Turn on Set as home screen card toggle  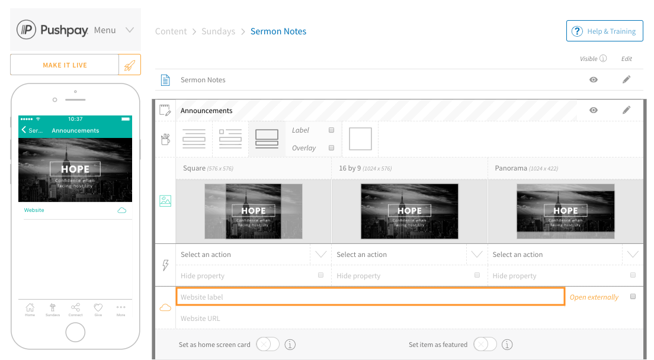(268, 345)
